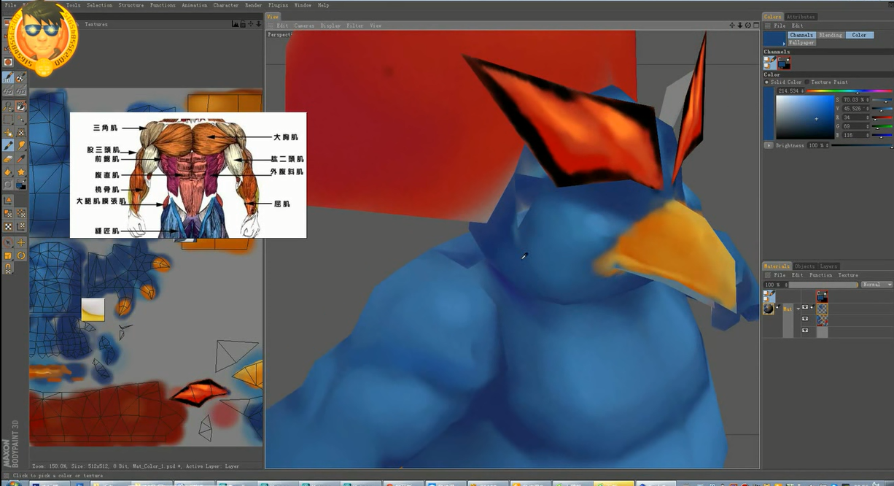Switch to the Objects tab
Viewport: 894px width, 486px height.
pos(805,266)
